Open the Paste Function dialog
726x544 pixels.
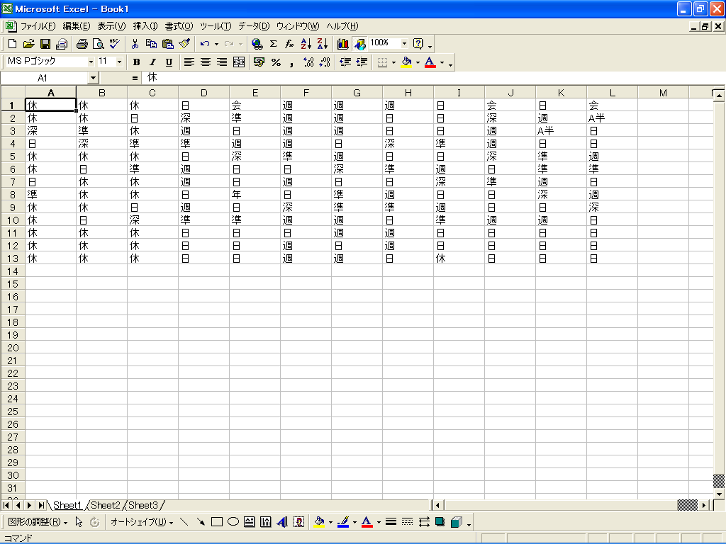coord(289,44)
